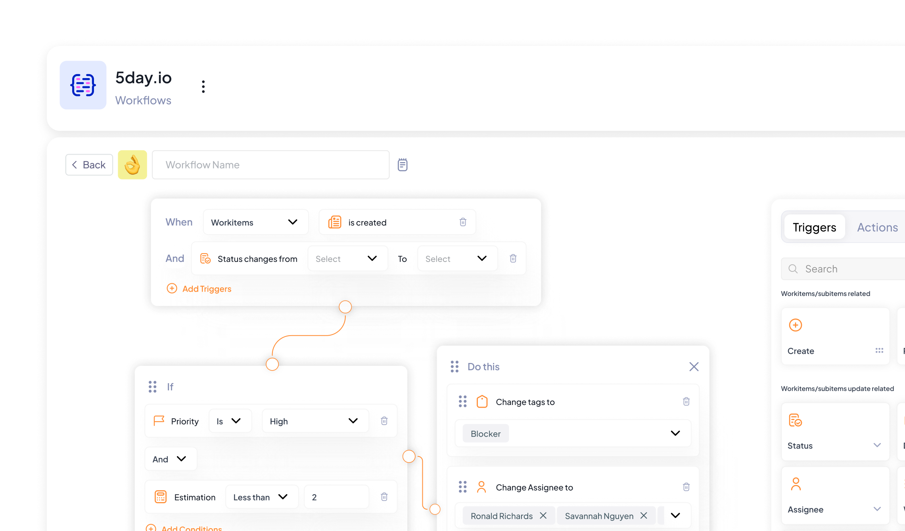Open the notes icon beside Workflow Name
Image resolution: width=905 pixels, height=531 pixels.
pyautogui.click(x=403, y=165)
